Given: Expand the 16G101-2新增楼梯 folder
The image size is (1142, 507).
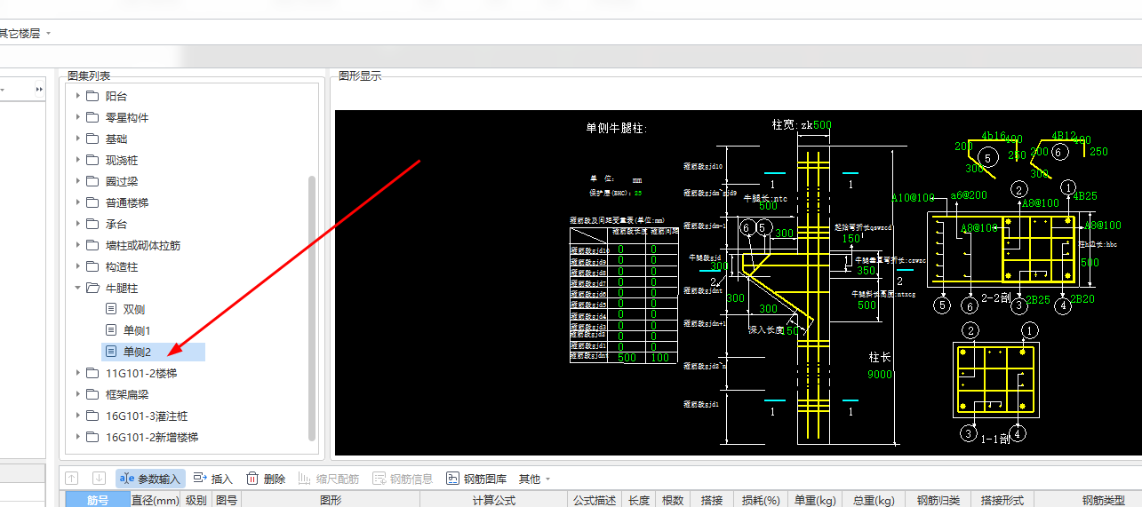Looking at the screenshot, I should pos(77,437).
